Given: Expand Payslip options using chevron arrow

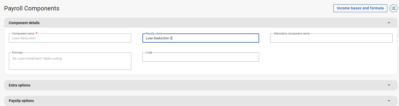Looking at the screenshot, I should pos(389,101).
